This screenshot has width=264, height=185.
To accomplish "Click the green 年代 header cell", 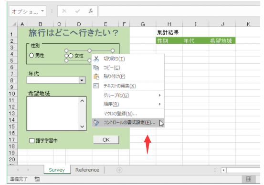I will pos(196,41).
